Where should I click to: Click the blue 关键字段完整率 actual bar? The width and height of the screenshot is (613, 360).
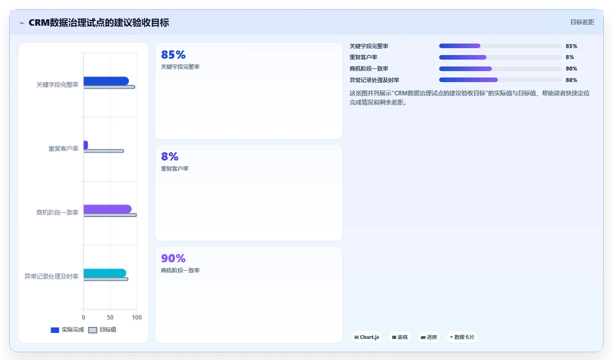click(x=106, y=81)
